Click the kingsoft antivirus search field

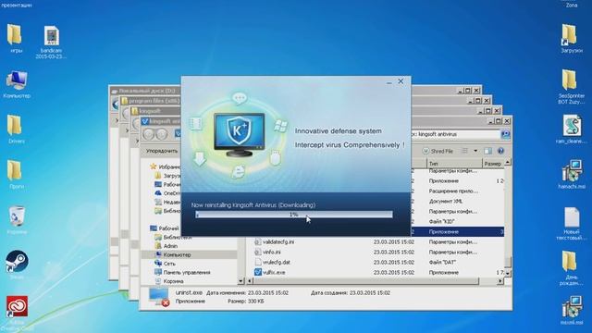point(455,134)
